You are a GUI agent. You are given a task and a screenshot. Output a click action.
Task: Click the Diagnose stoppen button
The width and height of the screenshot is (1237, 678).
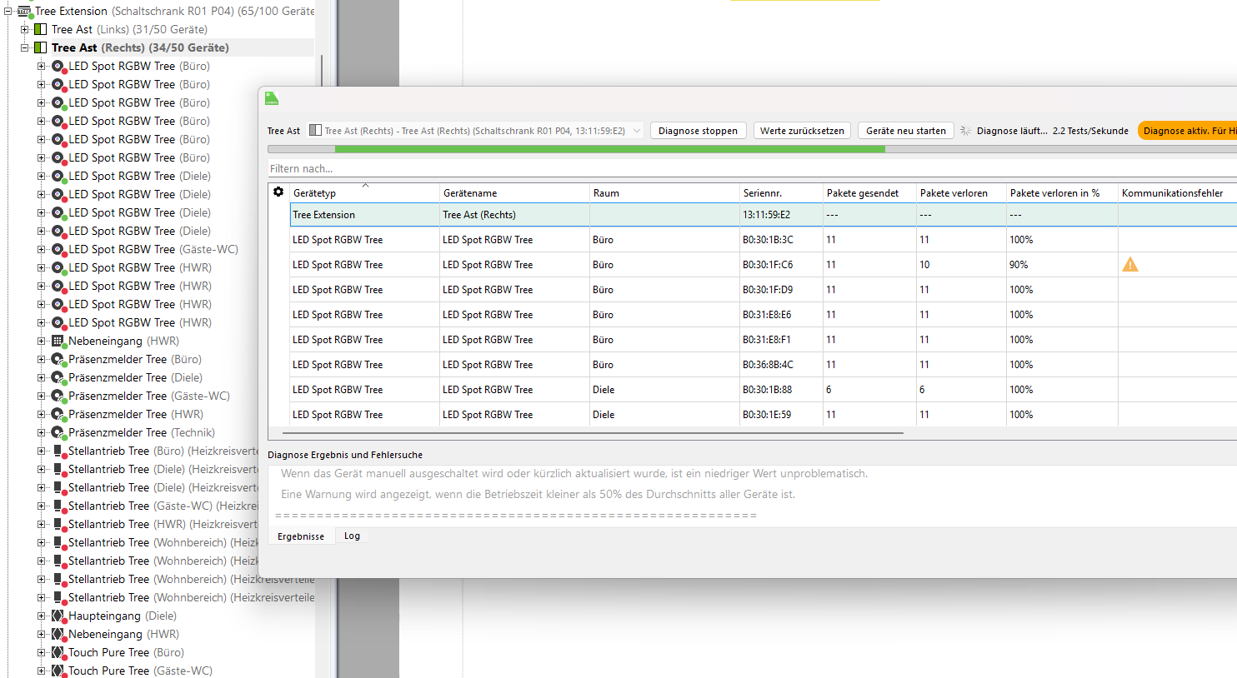pos(698,131)
